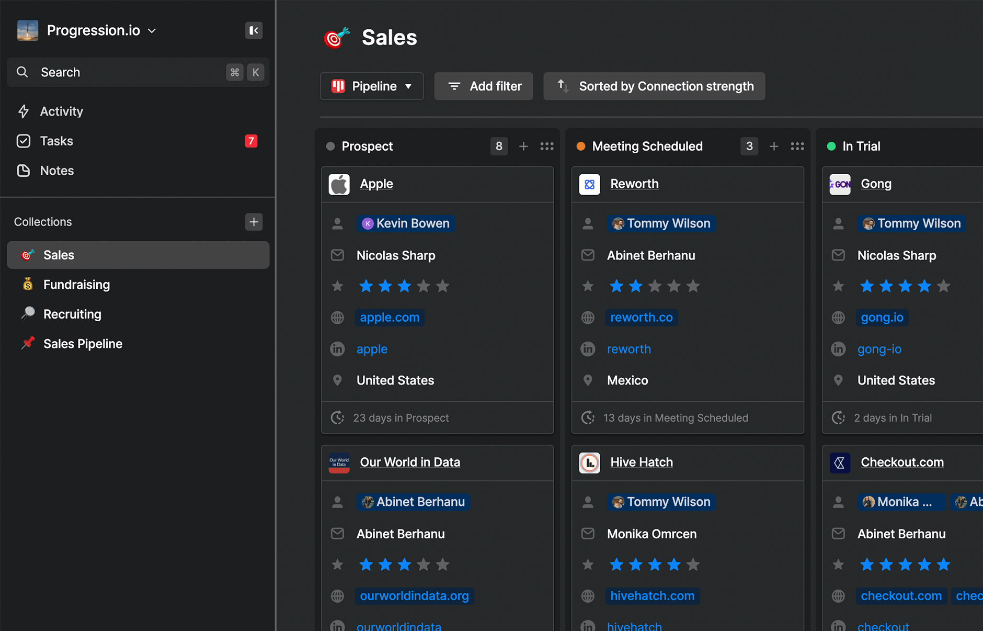Click the Our World in Data logo
The width and height of the screenshot is (983, 631).
point(339,463)
